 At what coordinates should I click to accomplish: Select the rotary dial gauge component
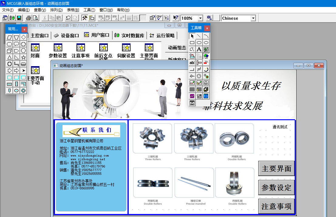199,76
